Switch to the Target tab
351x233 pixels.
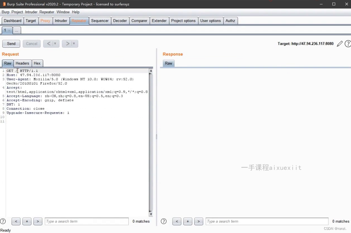[x=31, y=21]
